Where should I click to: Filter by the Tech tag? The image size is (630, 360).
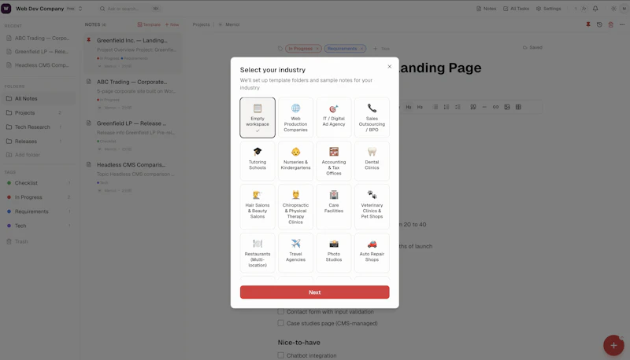tap(39, 226)
